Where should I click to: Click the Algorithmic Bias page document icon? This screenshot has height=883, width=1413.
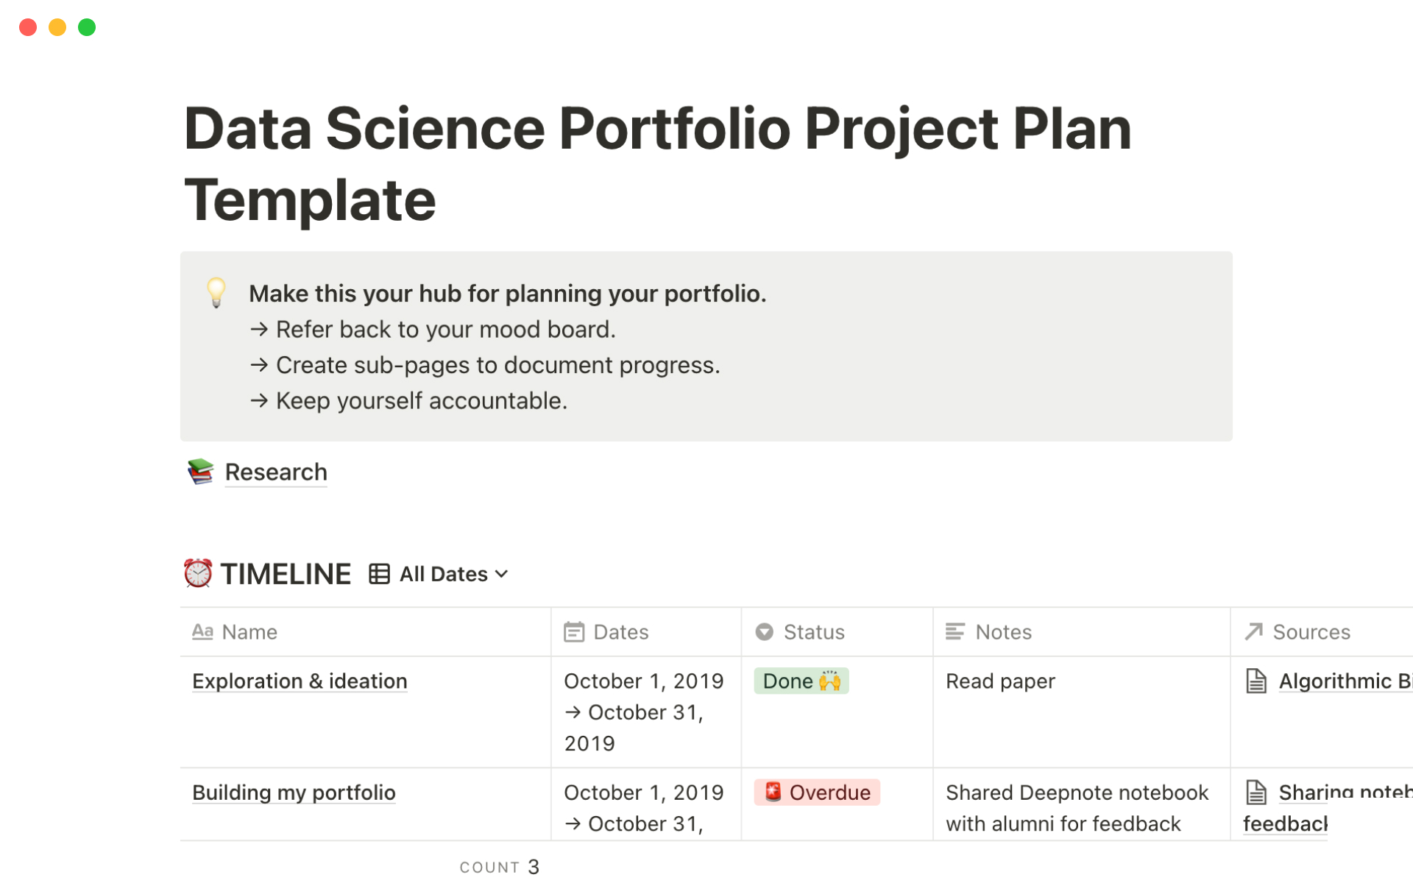tap(1256, 681)
